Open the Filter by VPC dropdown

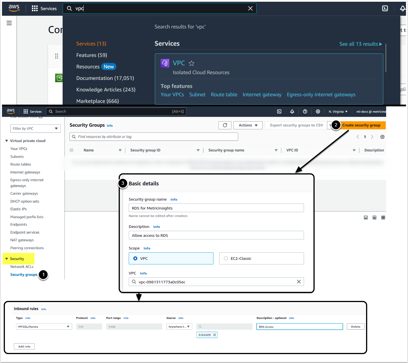point(35,128)
